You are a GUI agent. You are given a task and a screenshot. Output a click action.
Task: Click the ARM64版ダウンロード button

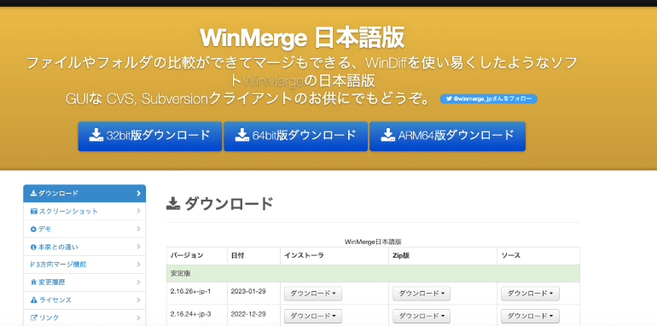[447, 137]
